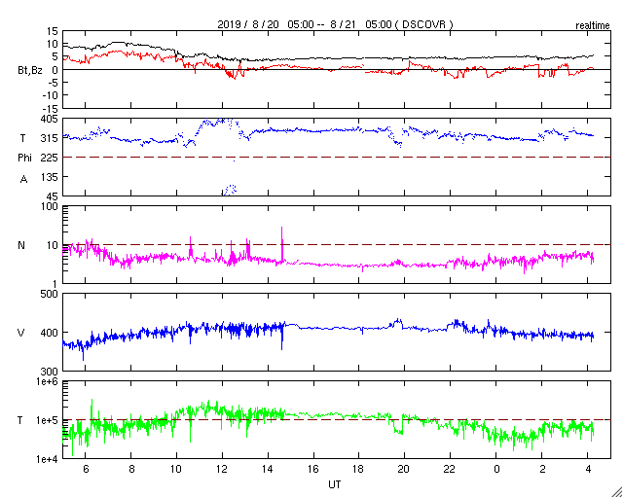623x498 pixels.
Task: Click the "-5" tick on the Bt,Bz axis
Action: tap(53, 83)
